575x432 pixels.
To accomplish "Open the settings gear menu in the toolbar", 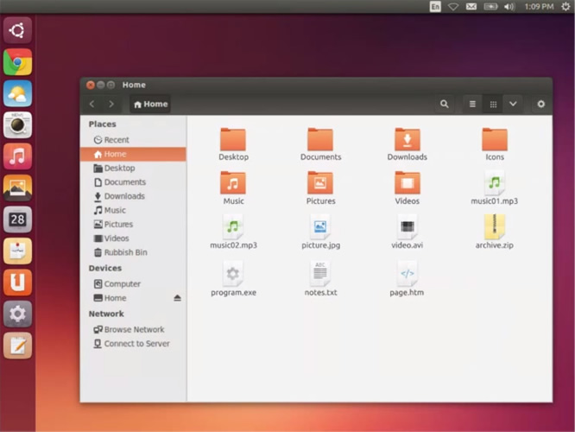I will point(541,104).
